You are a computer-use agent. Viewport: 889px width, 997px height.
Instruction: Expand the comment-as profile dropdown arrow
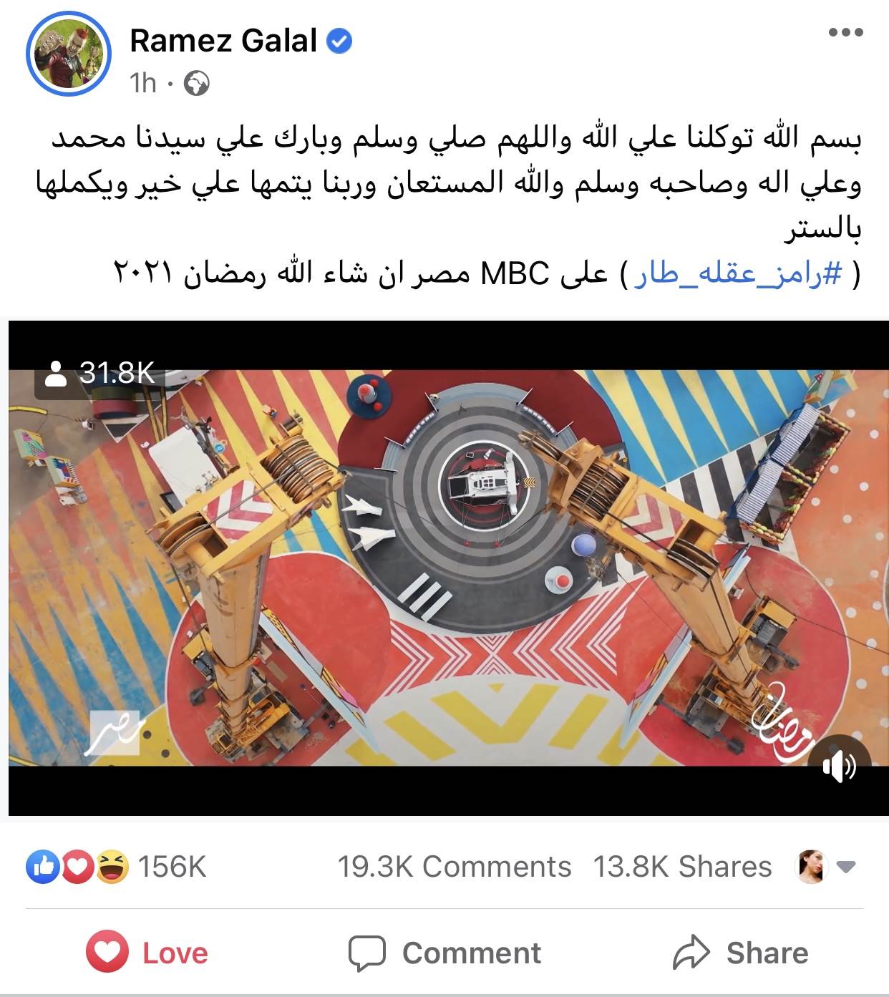pos(846,867)
